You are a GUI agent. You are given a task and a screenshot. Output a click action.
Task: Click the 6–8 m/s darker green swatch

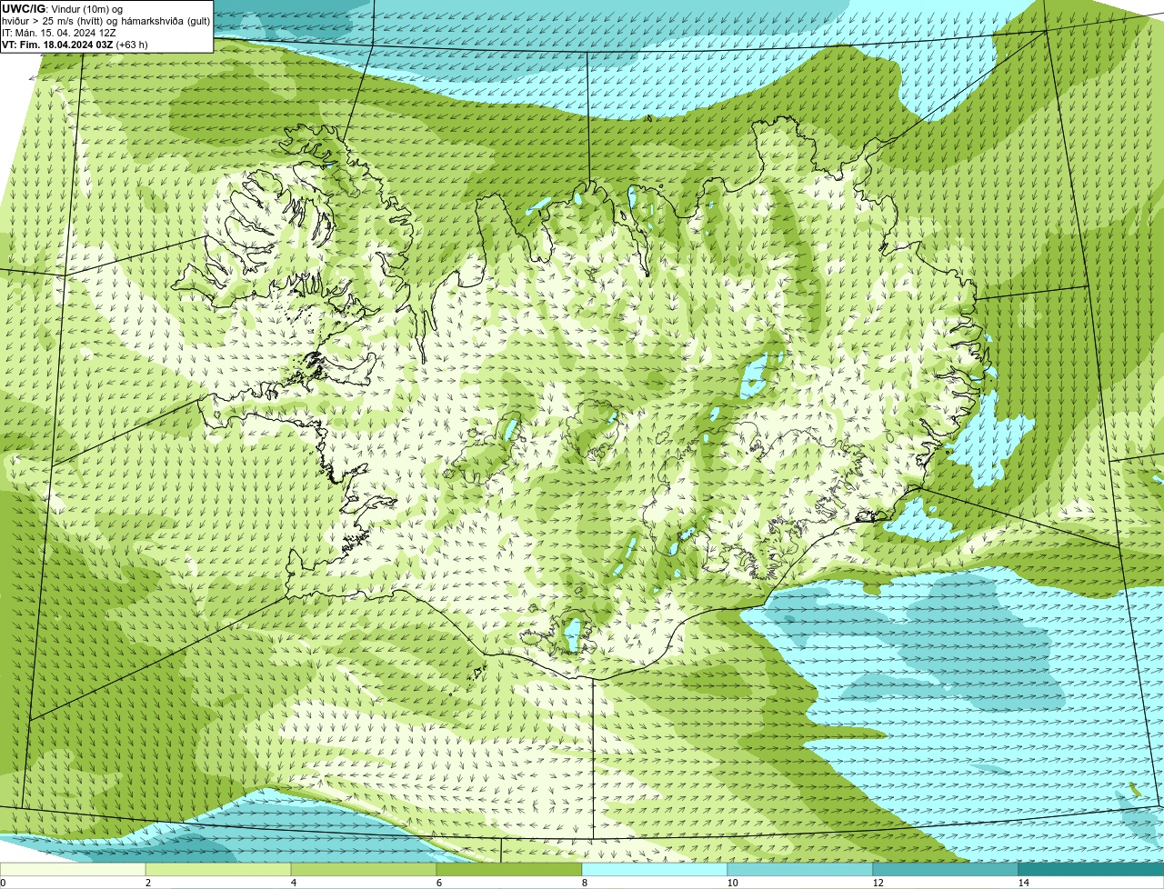509,869
